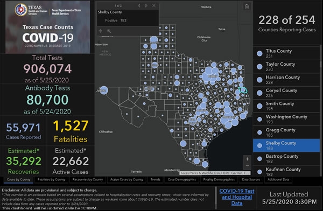Select the Data Sources tab
The image size is (323, 211).
coord(251,180)
